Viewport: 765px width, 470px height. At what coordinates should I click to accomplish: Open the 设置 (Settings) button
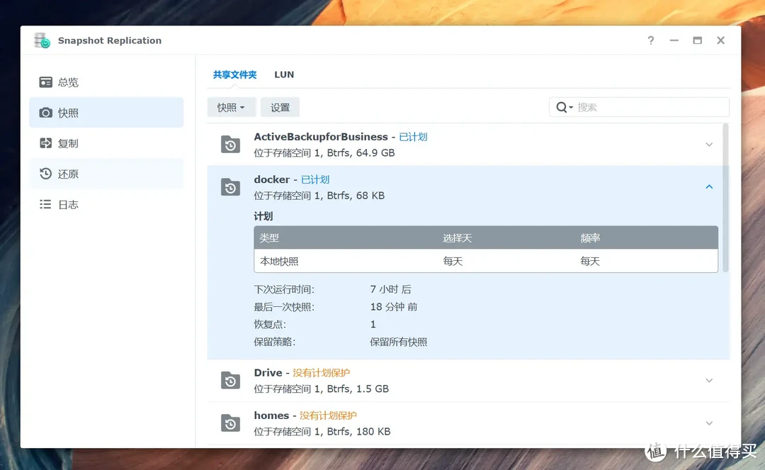tap(279, 106)
